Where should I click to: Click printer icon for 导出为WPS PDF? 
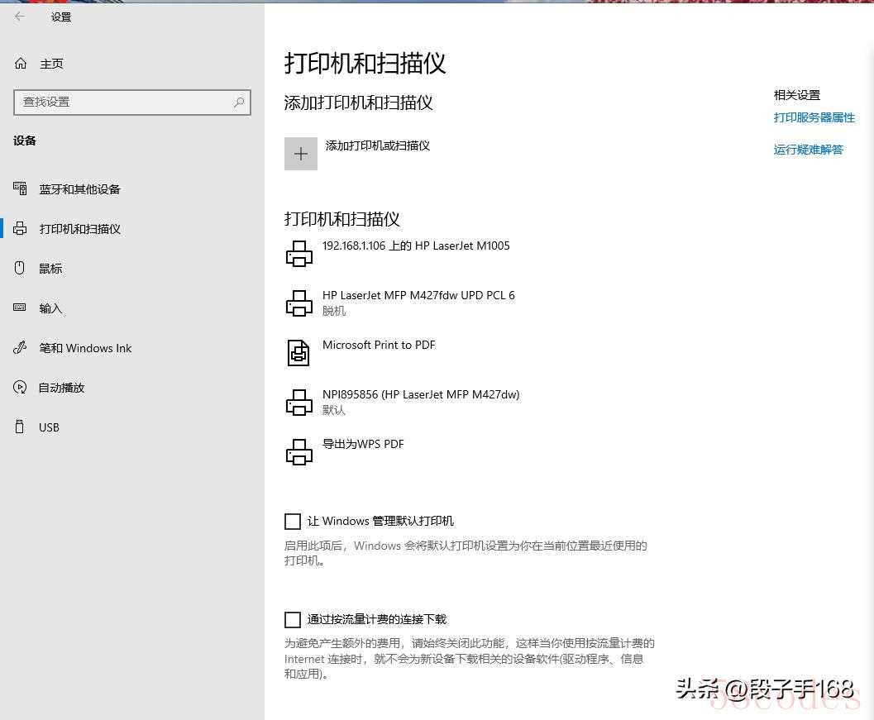pos(299,452)
